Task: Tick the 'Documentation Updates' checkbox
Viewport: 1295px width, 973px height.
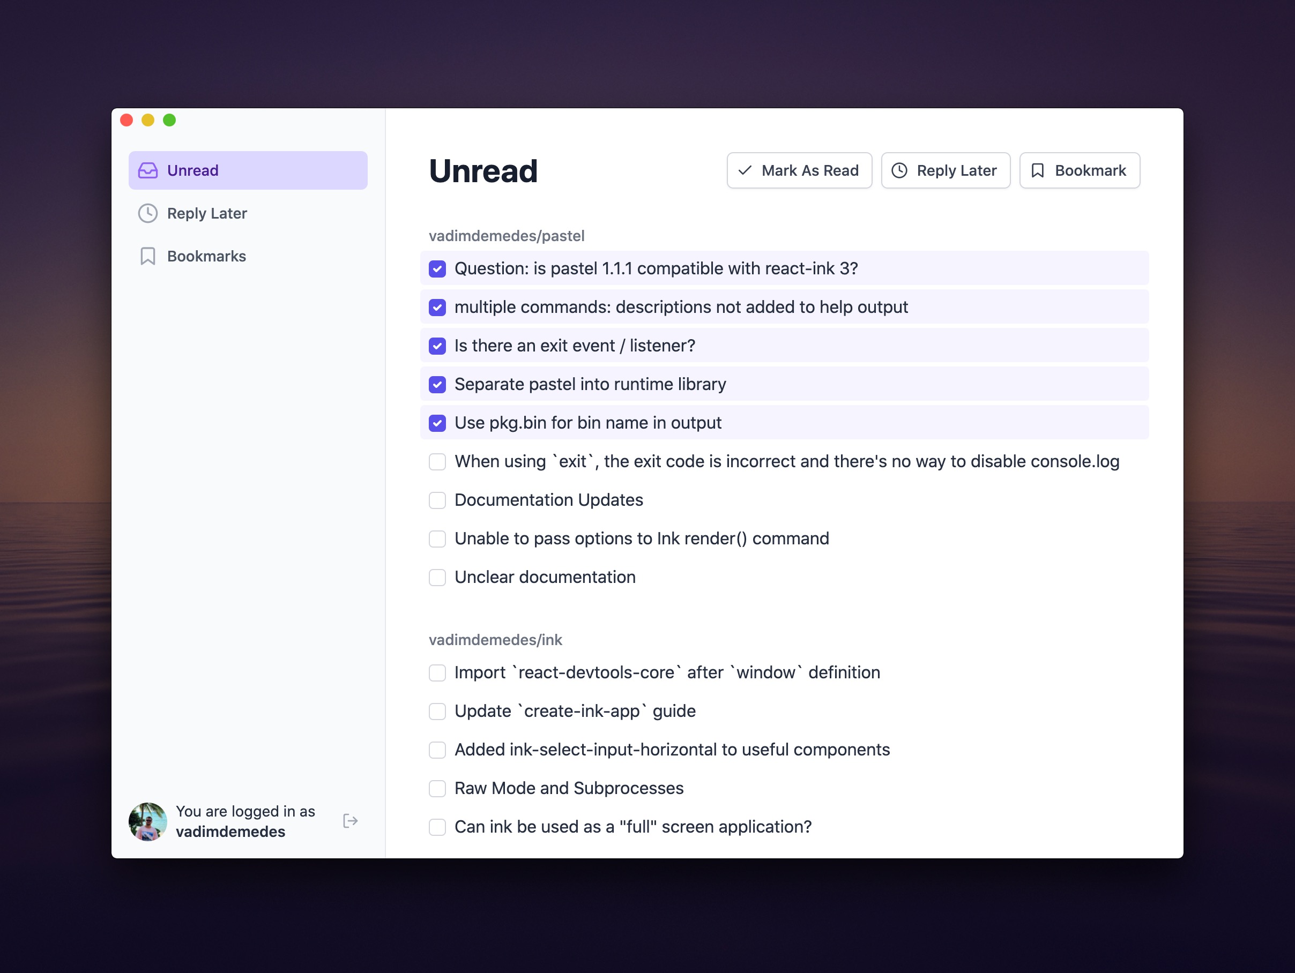Action: pos(437,501)
